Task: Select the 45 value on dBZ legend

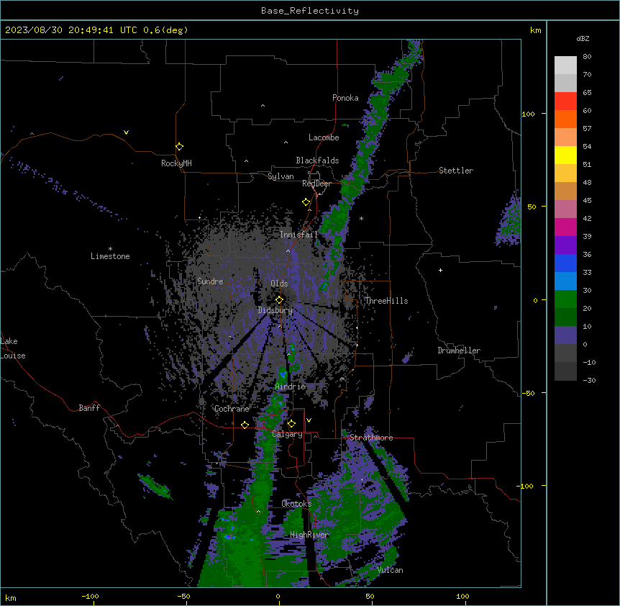Action: pyautogui.click(x=587, y=201)
